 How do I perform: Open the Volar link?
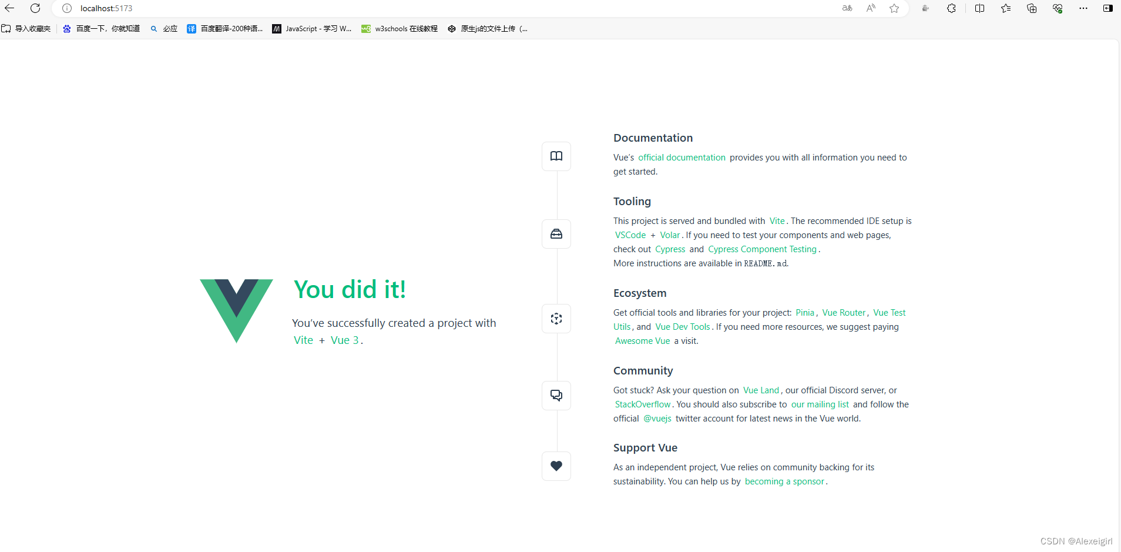tap(670, 235)
